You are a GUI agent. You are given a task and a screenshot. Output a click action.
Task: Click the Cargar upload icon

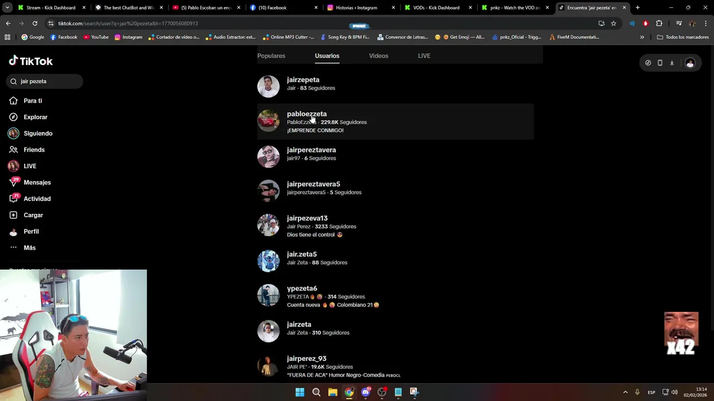(13, 215)
